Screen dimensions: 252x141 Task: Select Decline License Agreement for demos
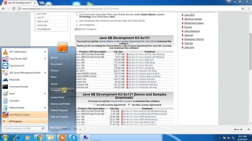(x=129, y=105)
